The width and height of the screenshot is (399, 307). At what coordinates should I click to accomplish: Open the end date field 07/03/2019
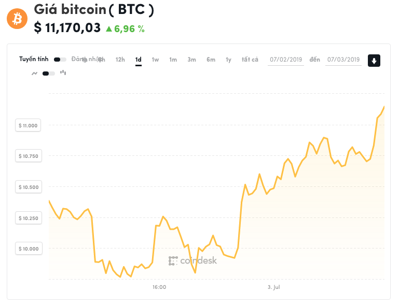[x=343, y=60]
